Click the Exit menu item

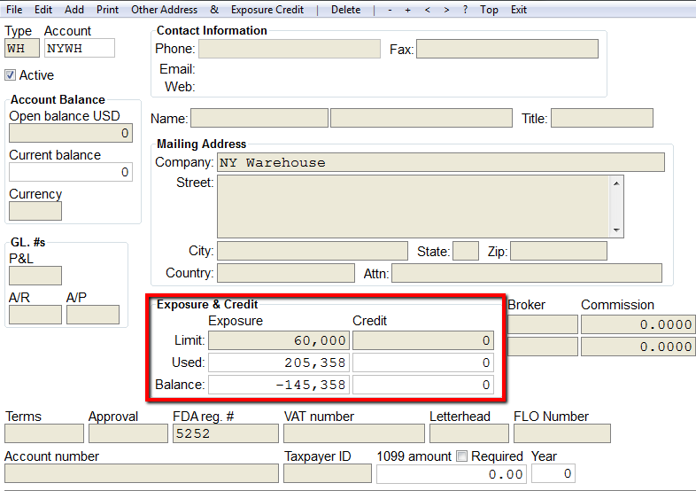518,10
